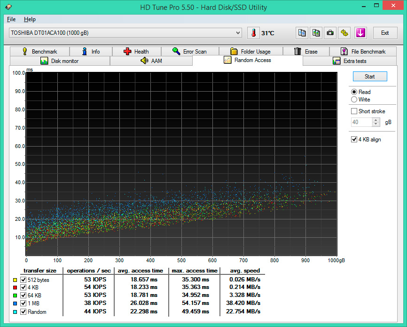This screenshot has height=327, width=407.
Task: Click the short stroke gB input field
Action: click(361, 122)
